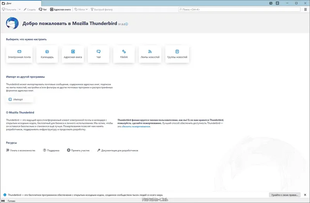The image size is (310, 203).
Task: Open Узнать о возможностях resource link
Action: click(x=21, y=150)
